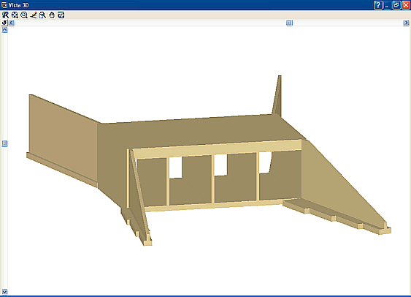The image size is (411, 297).
Task: Open the print preview magnifier icon
Action: coord(42,15)
